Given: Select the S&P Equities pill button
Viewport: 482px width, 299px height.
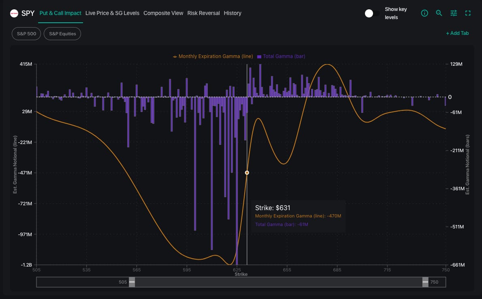Looking at the screenshot, I should click(x=62, y=34).
